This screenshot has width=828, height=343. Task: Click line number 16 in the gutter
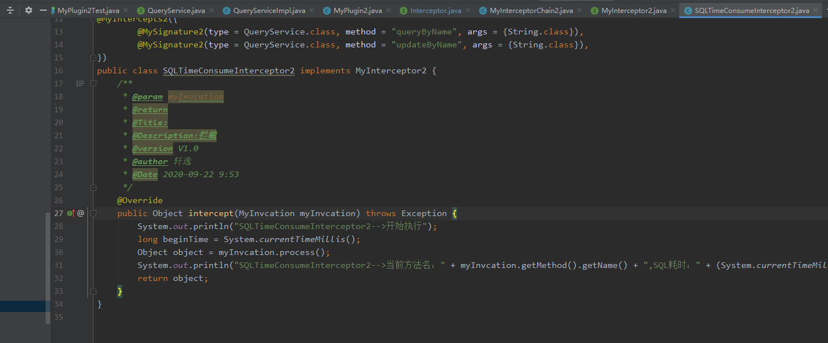[59, 71]
